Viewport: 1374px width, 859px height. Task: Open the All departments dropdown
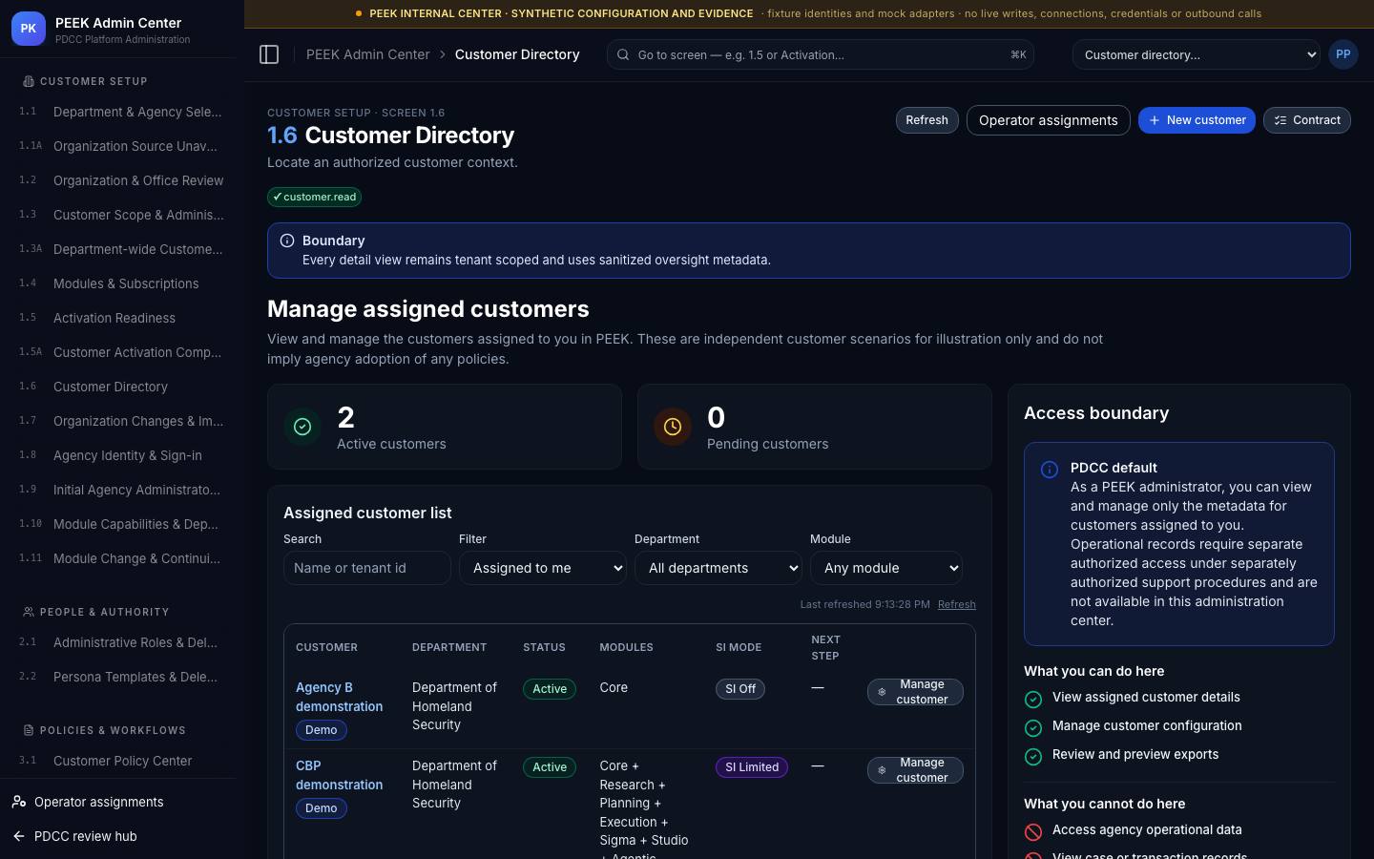coord(718,568)
